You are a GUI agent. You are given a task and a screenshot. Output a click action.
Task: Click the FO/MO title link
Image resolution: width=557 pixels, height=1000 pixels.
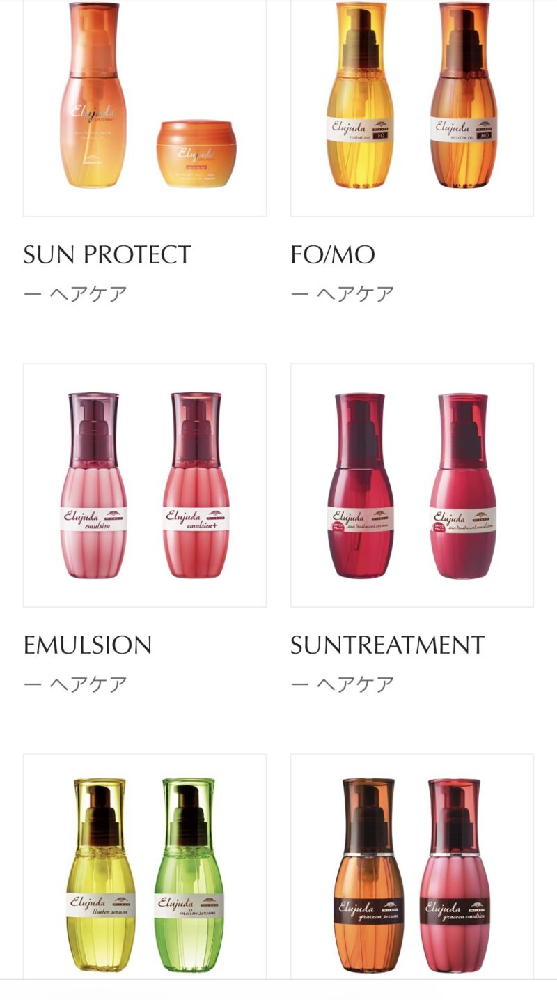333,255
